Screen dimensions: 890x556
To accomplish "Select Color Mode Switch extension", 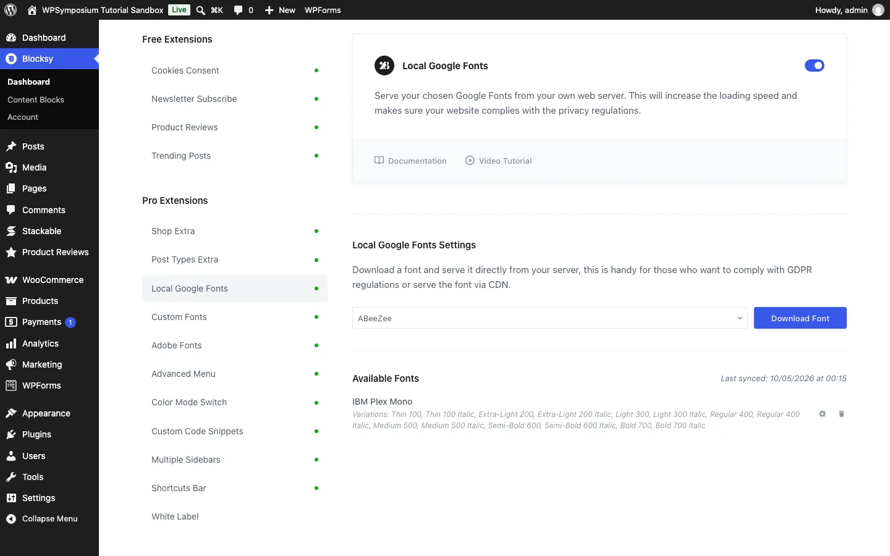I will tap(235, 402).
